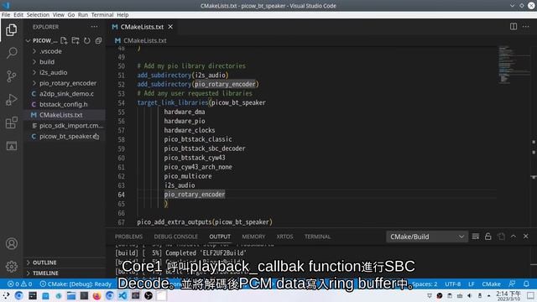Expand the OUTLINE section

(65, 263)
